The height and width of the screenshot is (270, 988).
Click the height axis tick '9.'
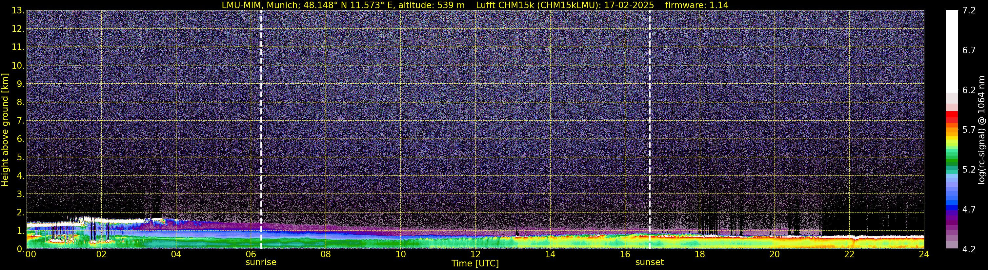coord(21,84)
